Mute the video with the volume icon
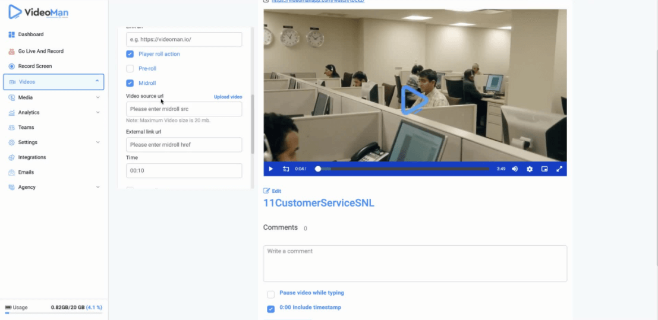 [x=515, y=169]
